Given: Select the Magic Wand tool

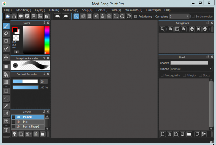Looking at the screenshot, I should coord(6,106).
